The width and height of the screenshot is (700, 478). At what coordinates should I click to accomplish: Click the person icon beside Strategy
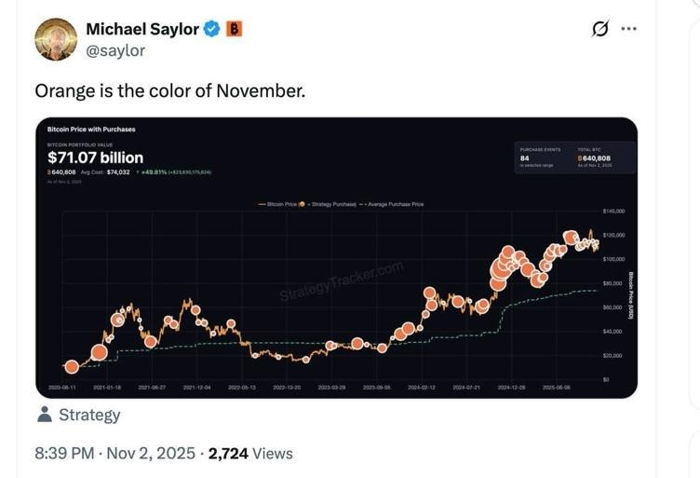[43, 415]
